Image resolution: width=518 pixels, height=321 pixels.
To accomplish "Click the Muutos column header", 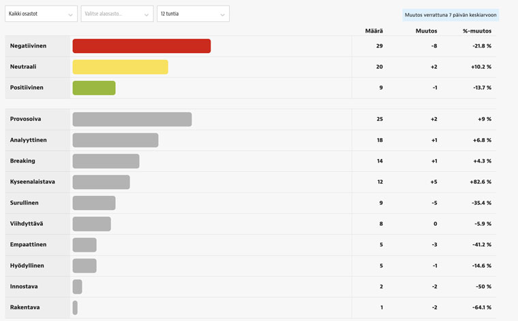I will tap(426, 31).
